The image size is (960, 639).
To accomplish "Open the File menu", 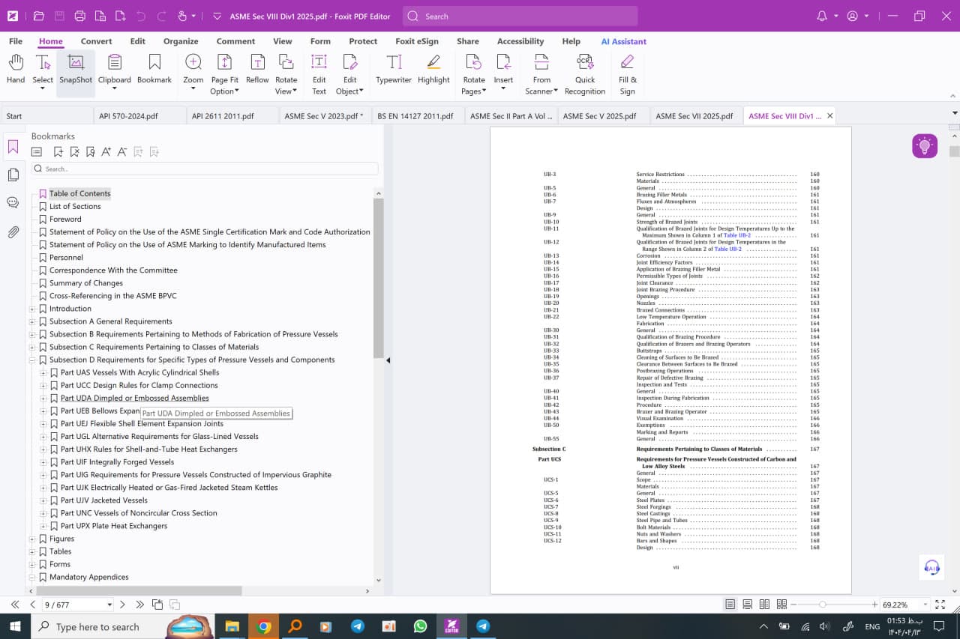I will click(16, 41).
